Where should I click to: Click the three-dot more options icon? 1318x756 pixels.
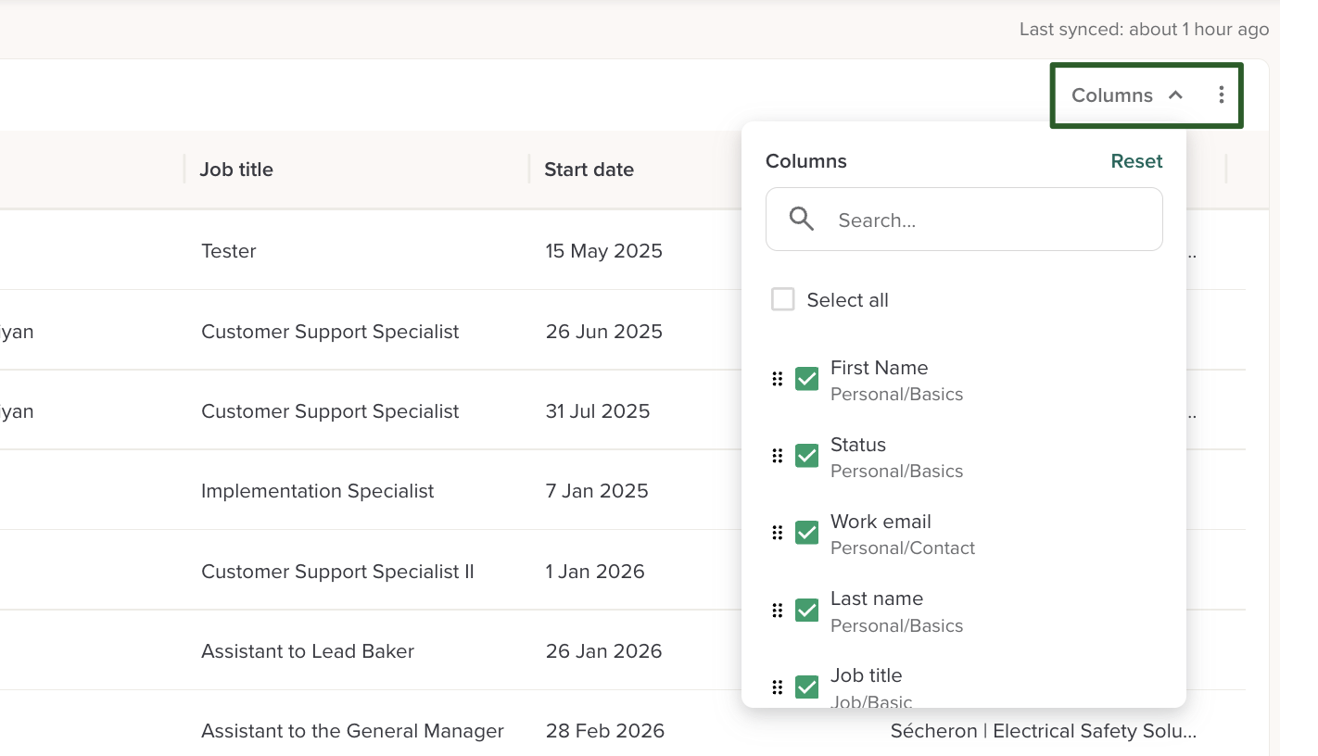coord(1222,94)
